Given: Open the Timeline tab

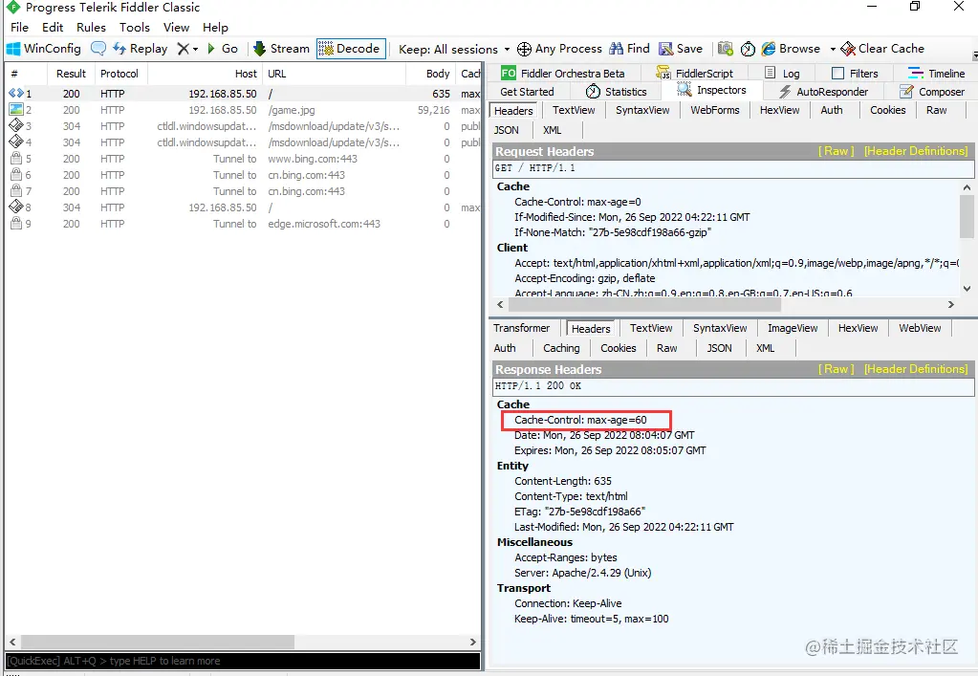Looking at the screenshot, I should pos(936,73).
